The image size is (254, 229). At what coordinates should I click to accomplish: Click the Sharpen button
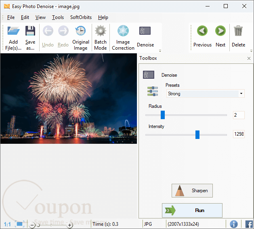click(x=192, y=191)
